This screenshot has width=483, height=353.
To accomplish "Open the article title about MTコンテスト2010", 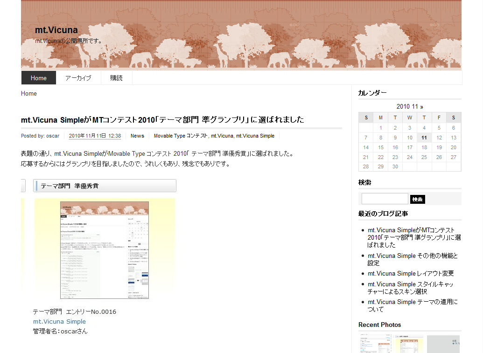I will (x=162, y=119).
